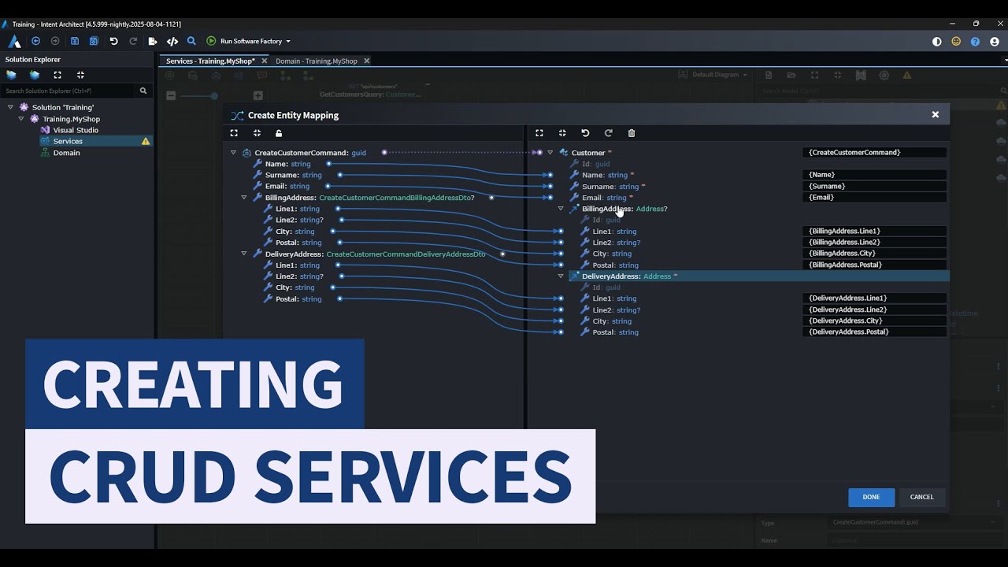This screenshot has width=1008, height=567.
Task: Click the diagram zoom slider handle
Action: (213, 96)
